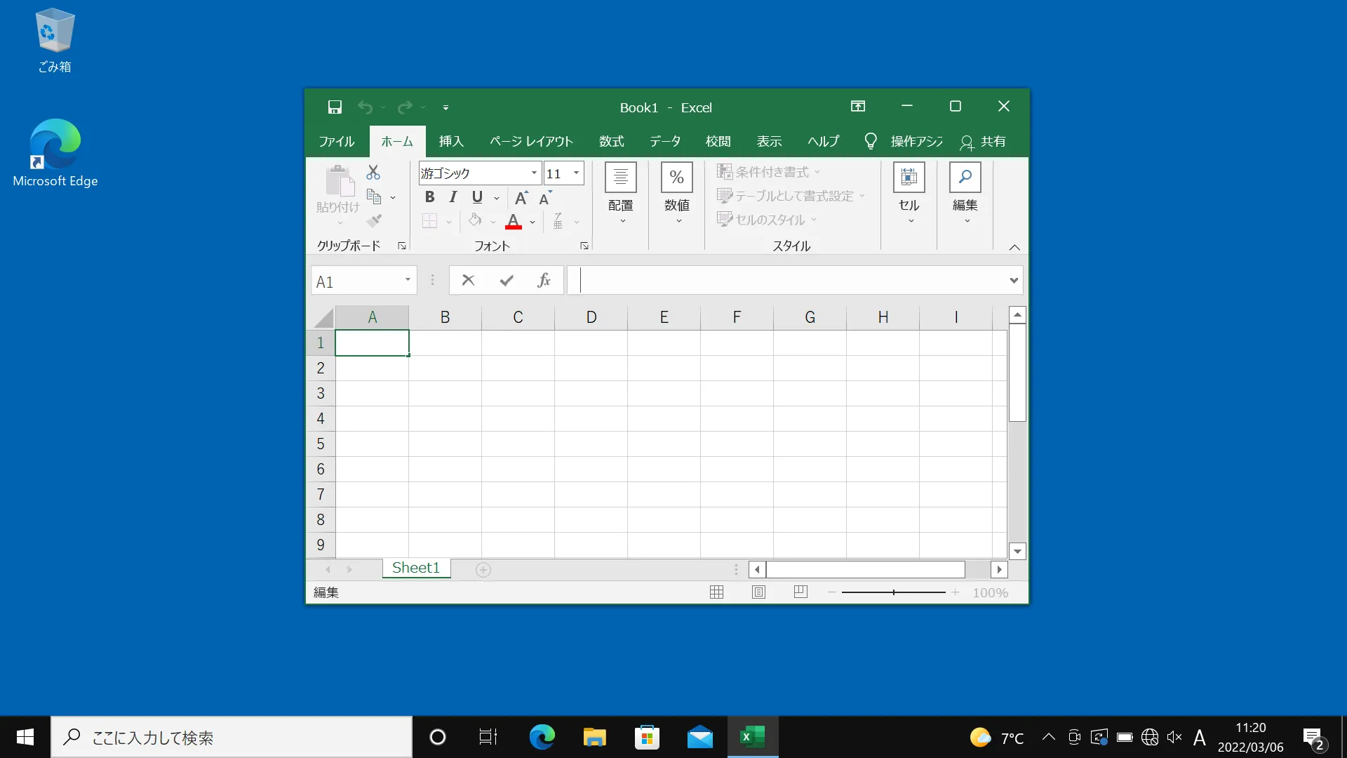
Task: Decrease font size with the small A
Action: pyautogui.click(x=545, y=198)
